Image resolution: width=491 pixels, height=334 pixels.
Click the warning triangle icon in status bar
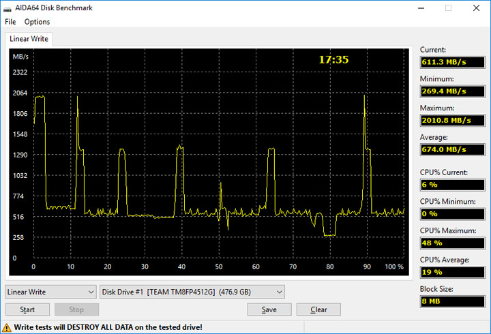point(6,328)
